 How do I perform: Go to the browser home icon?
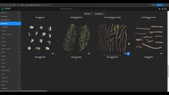click(14, 5)
